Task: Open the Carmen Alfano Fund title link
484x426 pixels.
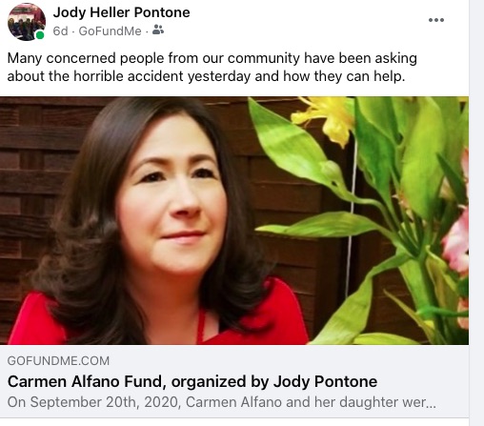Action: click(x=192, y=381)
